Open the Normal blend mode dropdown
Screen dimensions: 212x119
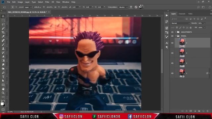(180, 23)
